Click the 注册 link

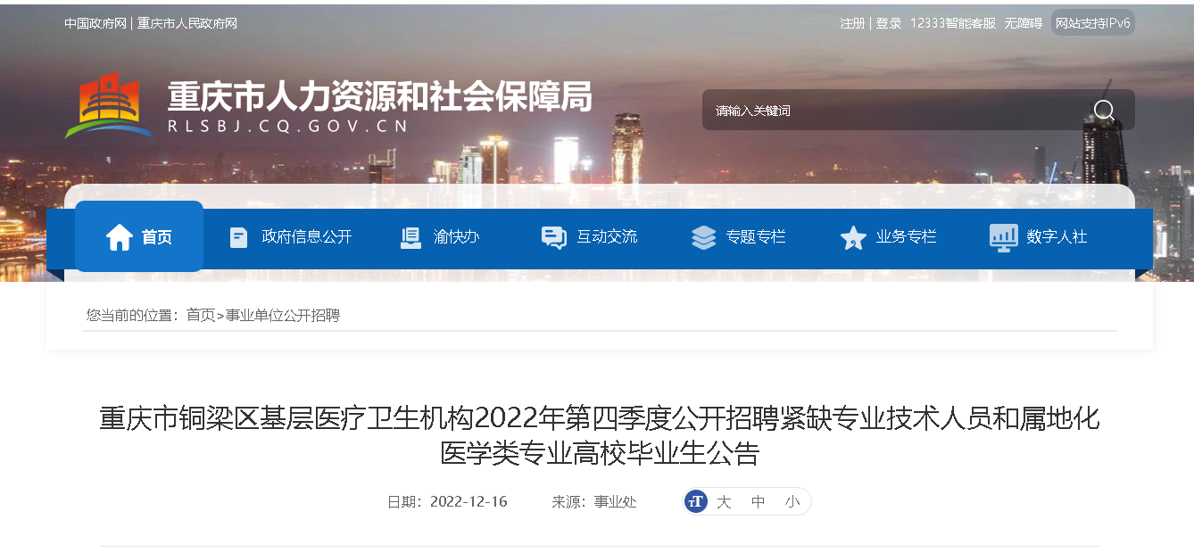click(x=852, y=23)
